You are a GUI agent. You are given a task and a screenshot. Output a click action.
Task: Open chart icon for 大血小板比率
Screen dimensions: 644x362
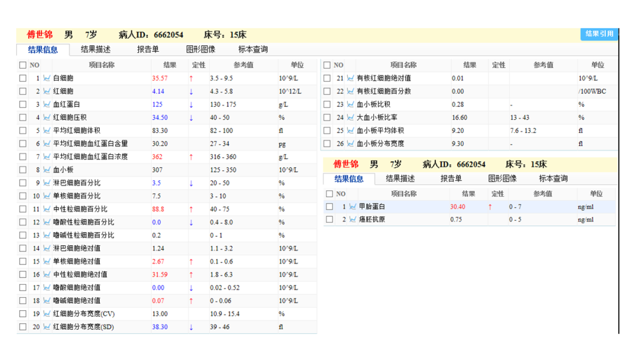351,117
